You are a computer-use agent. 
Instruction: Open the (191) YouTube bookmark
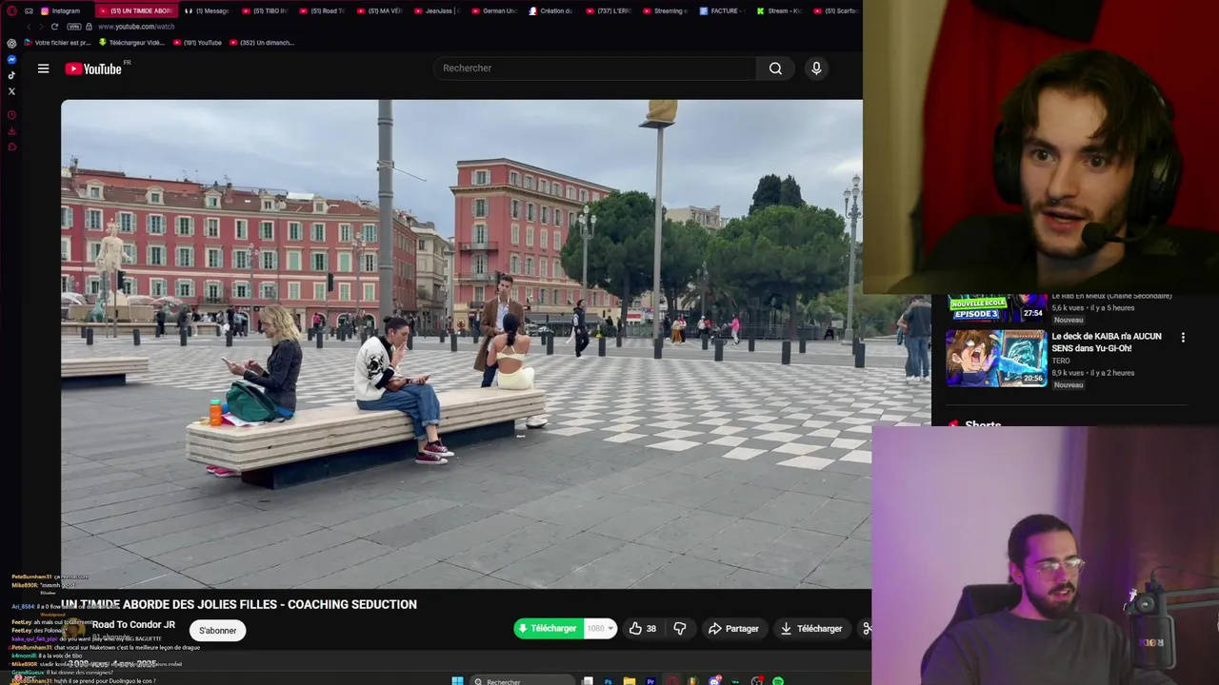pyautogui.click(x=197, y=43)
